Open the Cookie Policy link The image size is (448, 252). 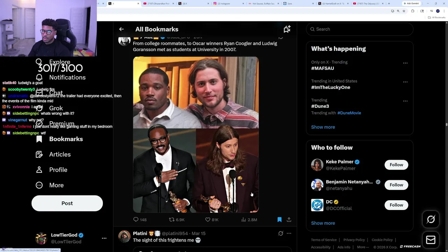[382, 240]
